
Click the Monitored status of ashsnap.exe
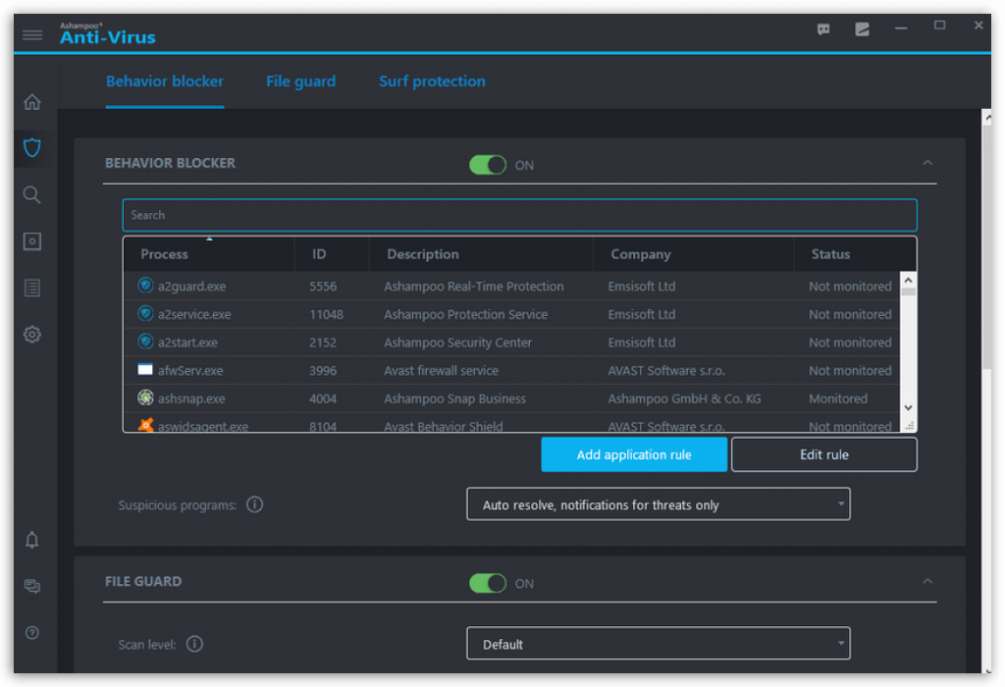(838, 398)
